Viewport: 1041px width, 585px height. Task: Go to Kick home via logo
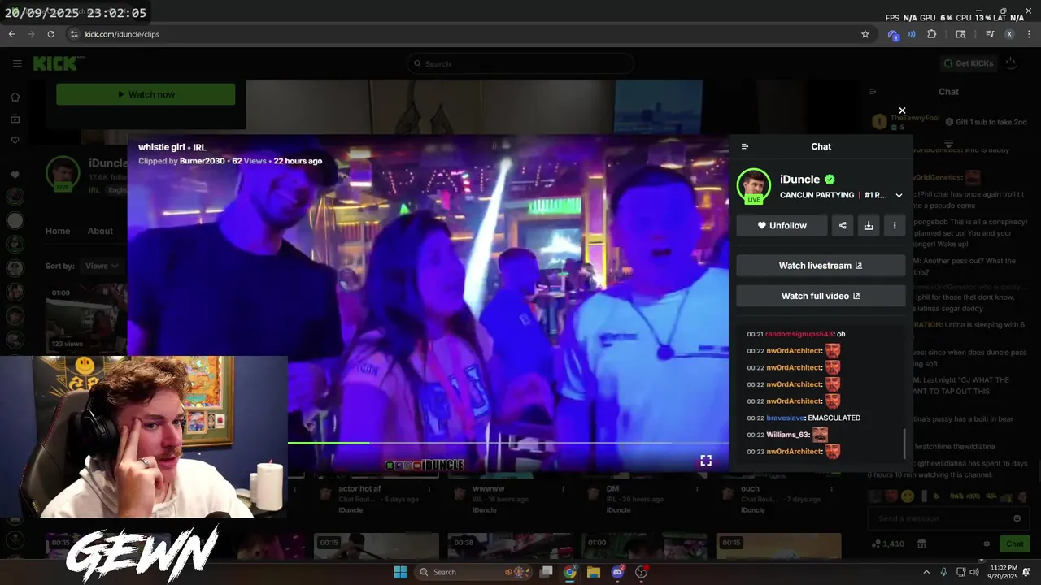59,63
